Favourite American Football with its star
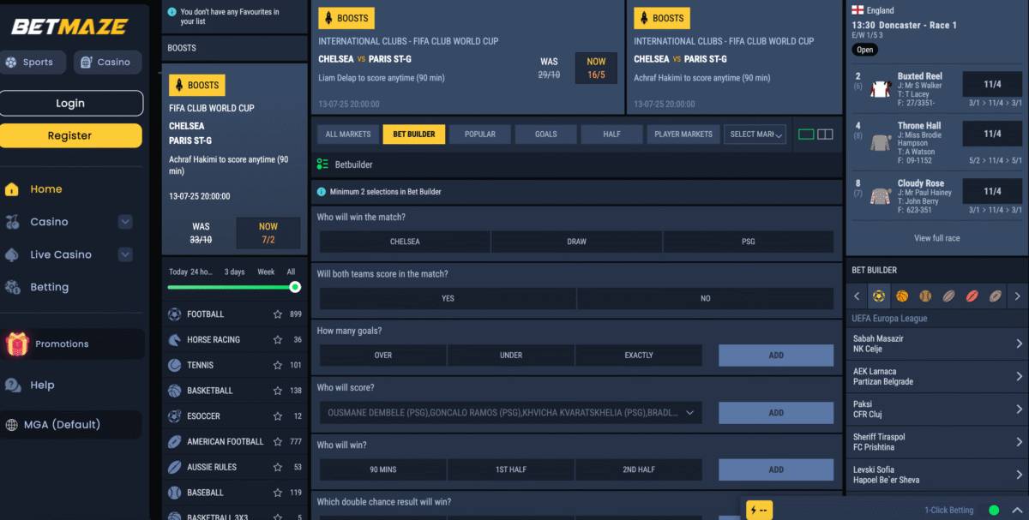The image size is (1029, 520). pos(277,442)
